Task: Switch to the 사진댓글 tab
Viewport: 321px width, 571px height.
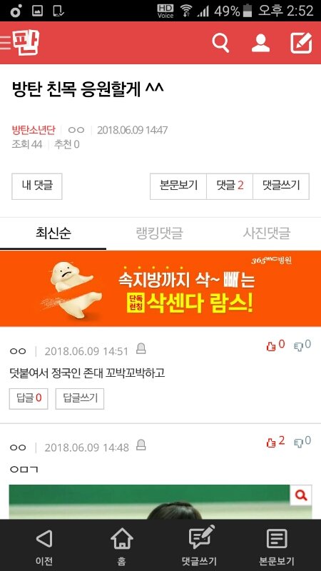Action: pyautogui.click(x=267, y=233)
